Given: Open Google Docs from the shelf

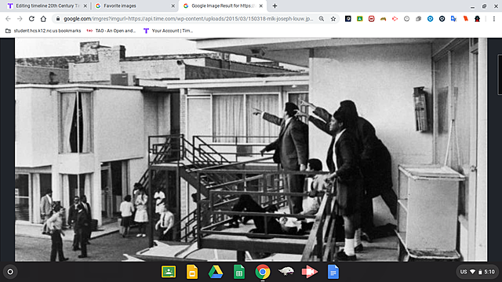Looking at the screenshot, I should [x=333, y=272].
